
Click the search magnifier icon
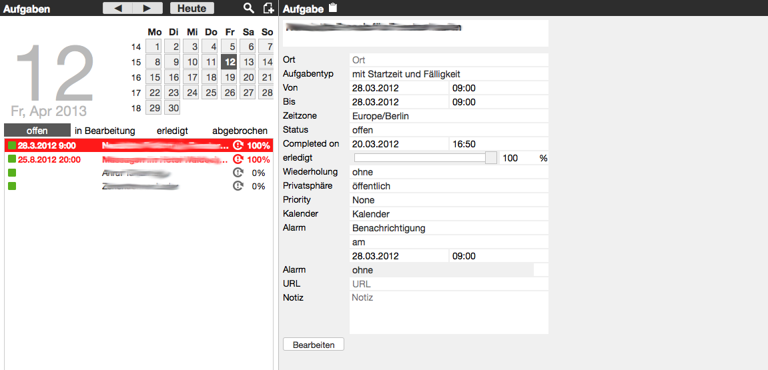[249, 8]
